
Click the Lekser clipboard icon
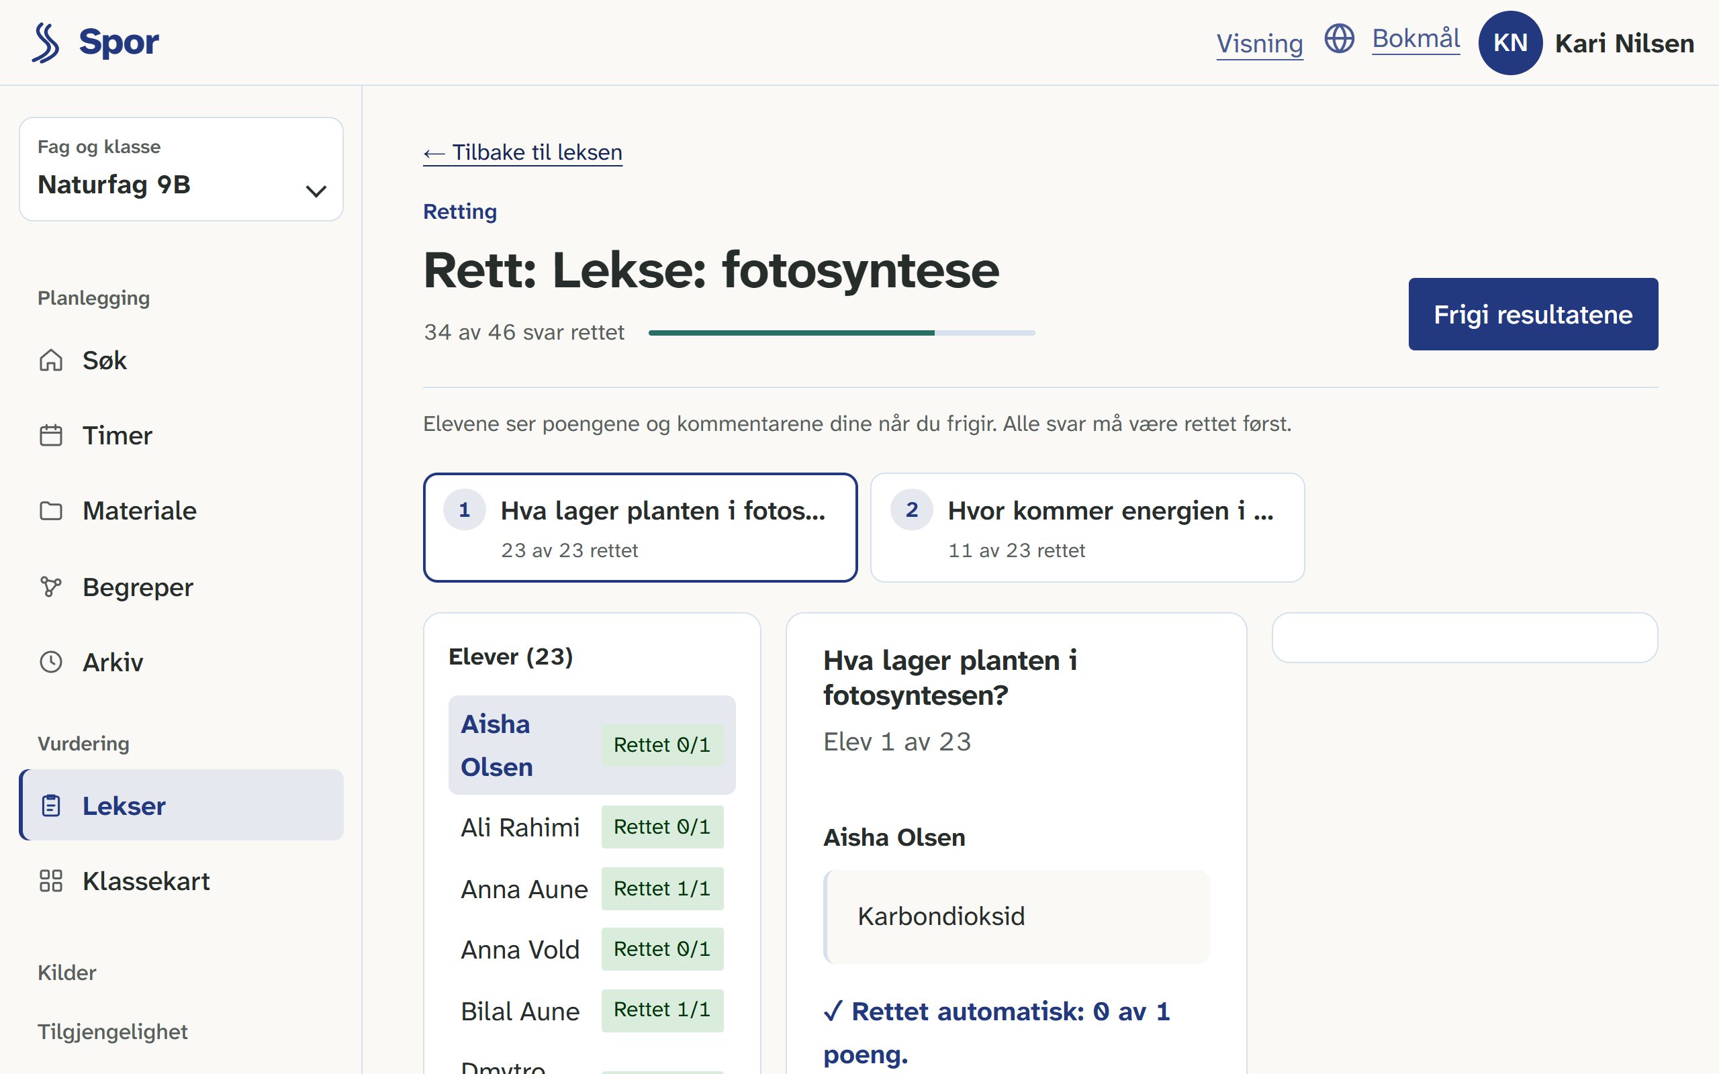point(51,805)
